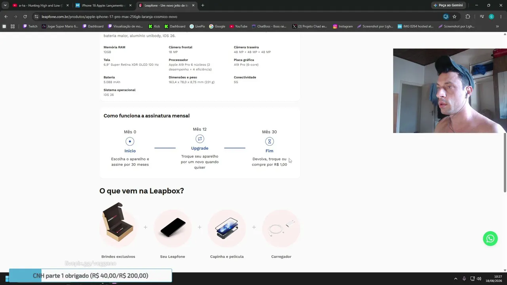Open the Projeto Chad X bookmark
This screenshot has height=285, width=507.
[310, 27]
